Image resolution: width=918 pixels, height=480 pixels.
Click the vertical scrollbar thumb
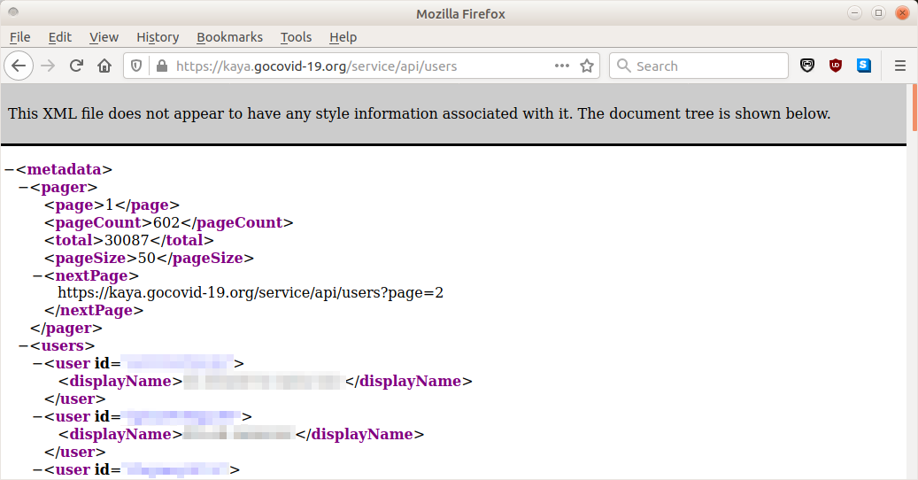point(914,106)
